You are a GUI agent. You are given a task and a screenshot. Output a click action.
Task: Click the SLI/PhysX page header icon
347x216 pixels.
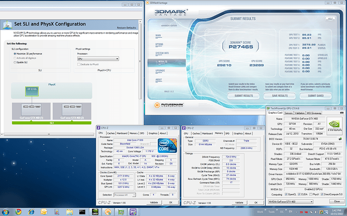(x=8, y=25)
